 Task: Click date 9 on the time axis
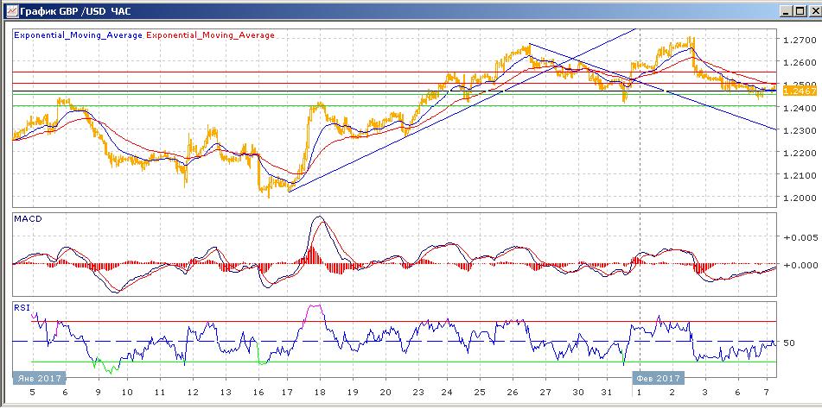click(96, 393)
